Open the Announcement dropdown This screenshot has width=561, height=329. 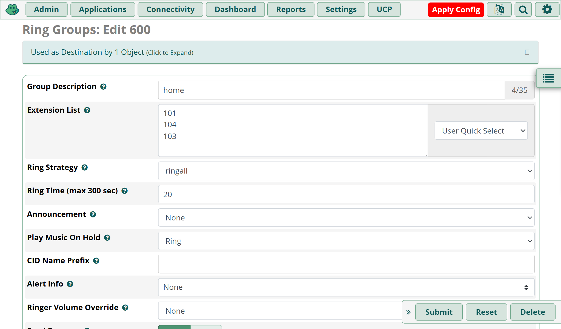(x=346, y=218)
